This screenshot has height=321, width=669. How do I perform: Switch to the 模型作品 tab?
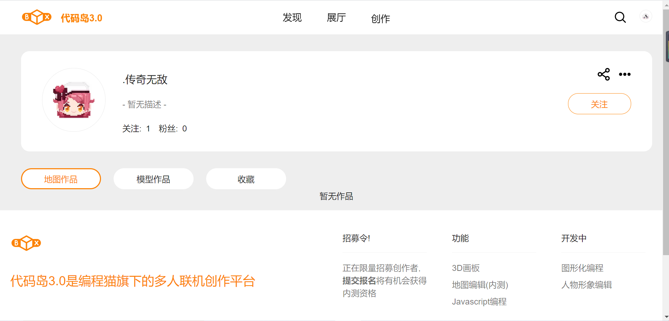click(154, 179)
